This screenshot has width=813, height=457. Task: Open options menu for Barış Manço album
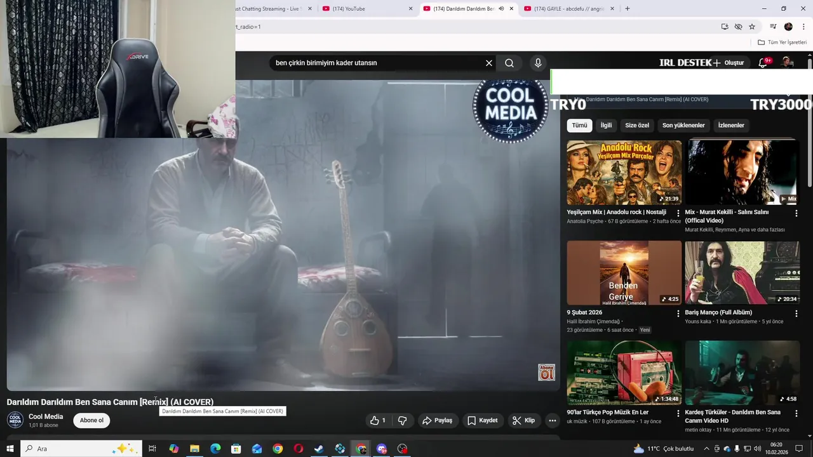coord(796,314)
